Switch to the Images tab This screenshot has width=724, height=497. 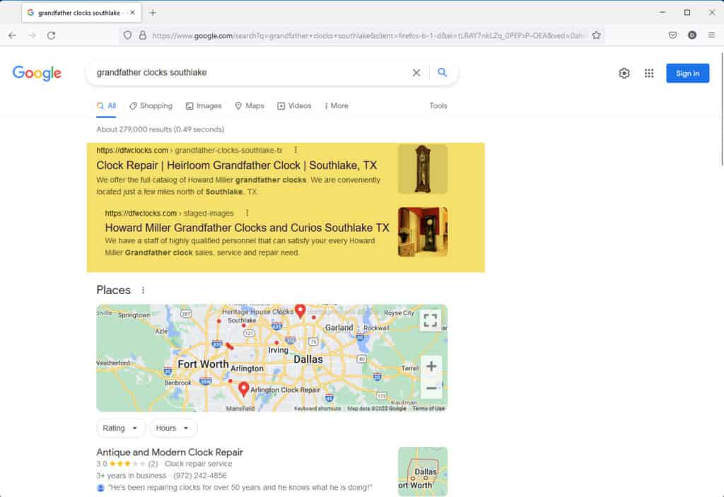(204, 106)
